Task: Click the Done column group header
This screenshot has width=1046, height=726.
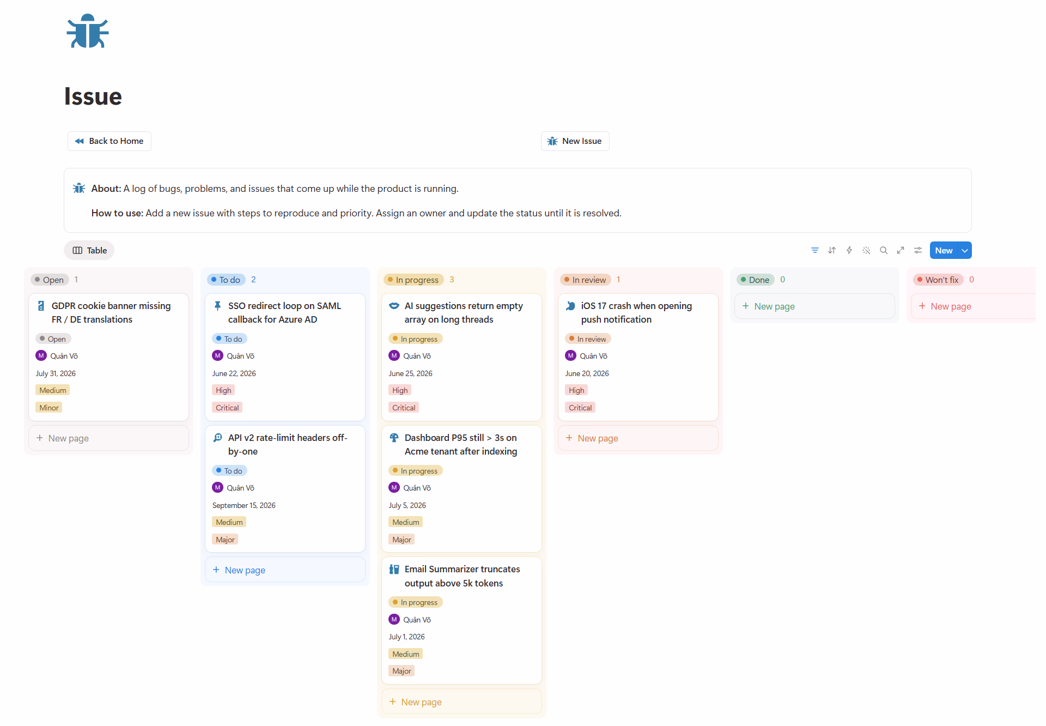Action: (756, 280)
